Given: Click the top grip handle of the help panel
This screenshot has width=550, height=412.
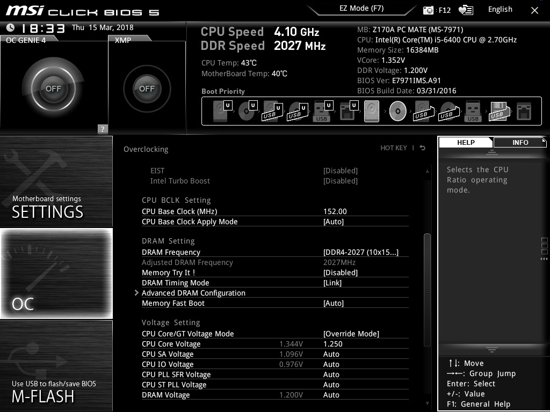Looking at the screenshot, I should point(492,152).
